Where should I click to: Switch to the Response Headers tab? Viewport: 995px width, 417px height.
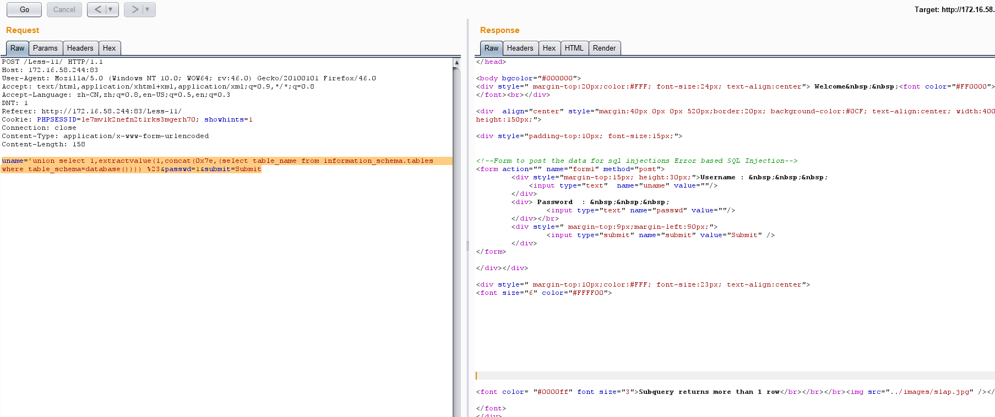[x=520, y=48]
